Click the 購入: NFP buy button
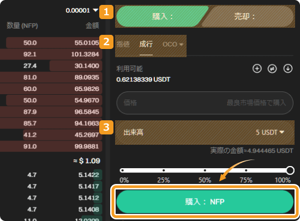Screen dimensions: 300x221 [205, 202]
